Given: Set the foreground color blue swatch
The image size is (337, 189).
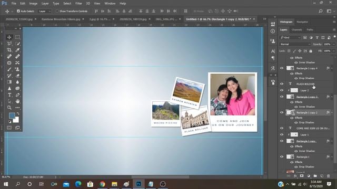Looking at the screenshot, I should 12,115.
